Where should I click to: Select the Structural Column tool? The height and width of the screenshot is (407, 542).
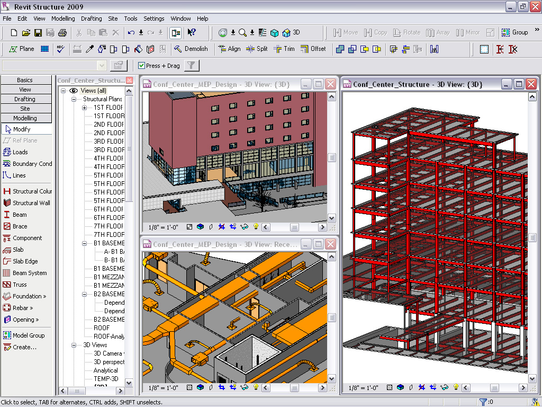28,191
